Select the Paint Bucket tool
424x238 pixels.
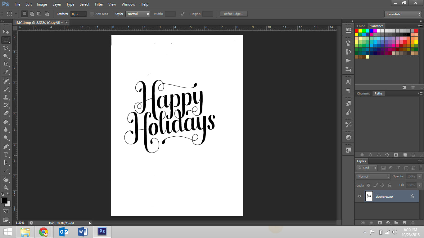6,121
